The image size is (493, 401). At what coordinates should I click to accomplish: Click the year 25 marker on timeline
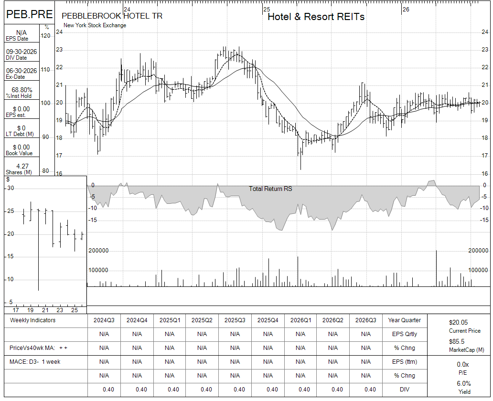[267, 10]
